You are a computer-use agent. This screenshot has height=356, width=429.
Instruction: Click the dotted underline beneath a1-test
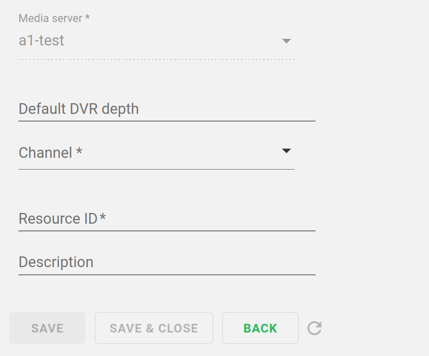pyautogui.click(x=156, y=59)
